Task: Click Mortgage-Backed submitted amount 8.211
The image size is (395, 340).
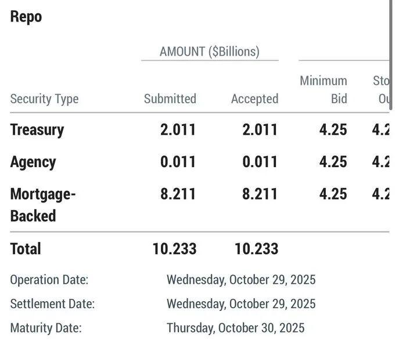Action: 178,194
